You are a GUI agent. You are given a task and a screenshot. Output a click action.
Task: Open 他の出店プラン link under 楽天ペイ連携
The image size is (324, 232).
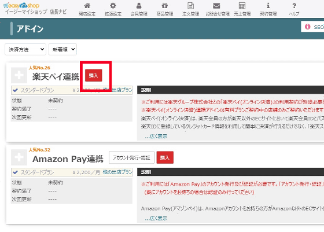click(117, 90)
